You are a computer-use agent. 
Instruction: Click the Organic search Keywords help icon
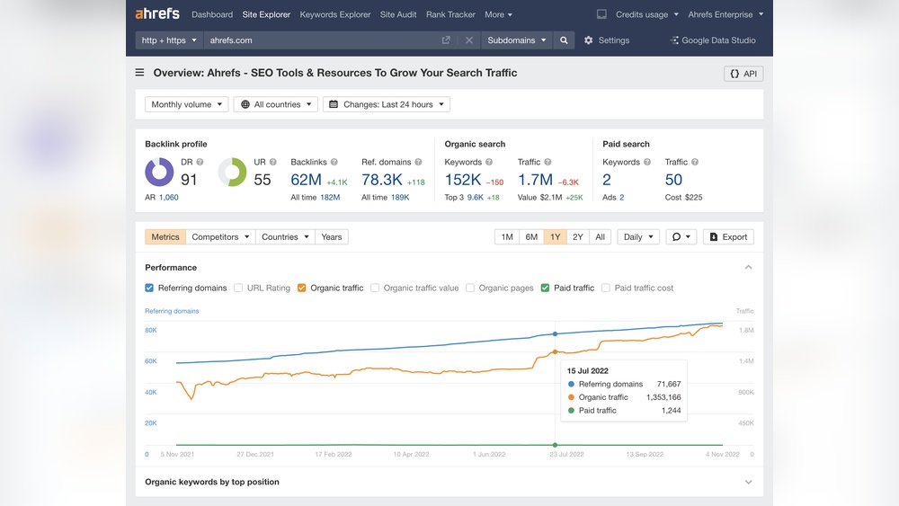point(489,162)
